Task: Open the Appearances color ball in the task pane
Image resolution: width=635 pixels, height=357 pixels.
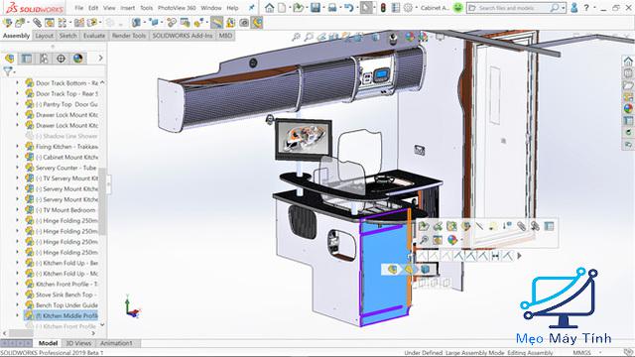Action: (628, 108)
